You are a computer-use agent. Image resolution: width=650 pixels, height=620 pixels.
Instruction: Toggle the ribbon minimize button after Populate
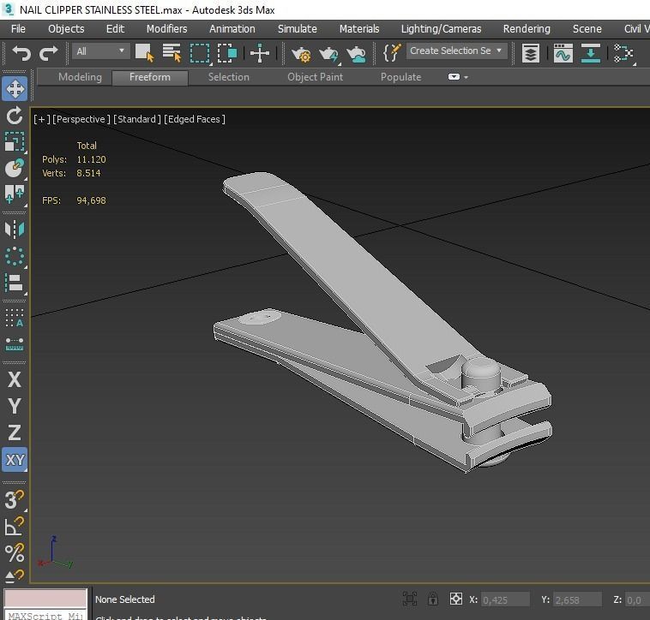454,77
